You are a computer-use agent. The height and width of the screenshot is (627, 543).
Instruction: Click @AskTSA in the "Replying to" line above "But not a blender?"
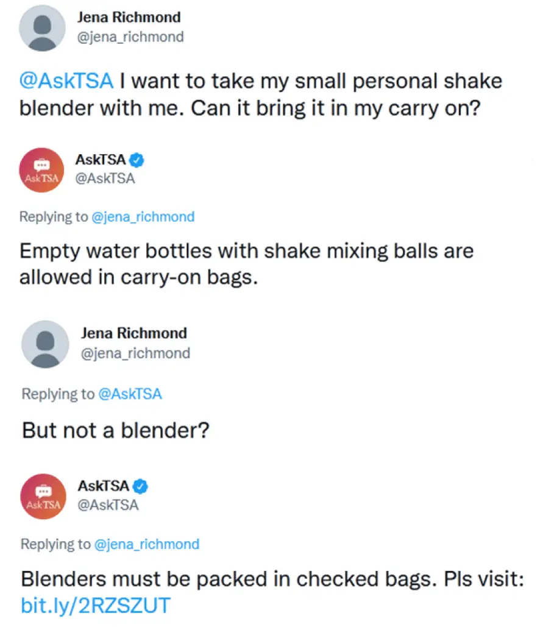point(130,394)
